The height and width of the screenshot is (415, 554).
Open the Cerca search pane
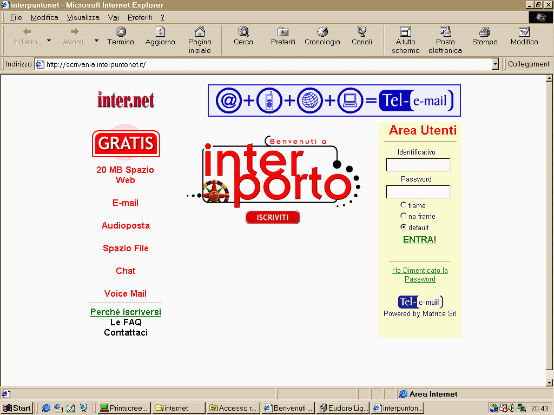(243, 37)
